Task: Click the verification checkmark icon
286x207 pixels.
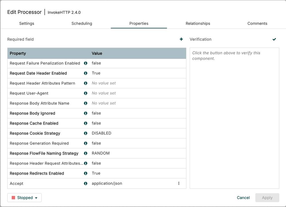Action: [274, 39]
